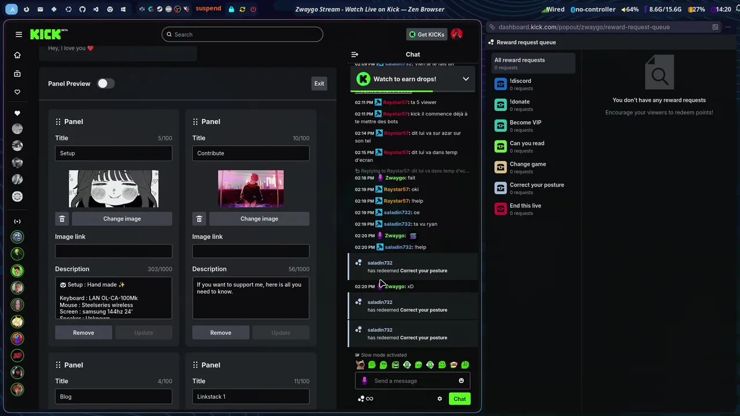Click the live broadcast sidebar icon
The height and width of the screenshot is (416, 740).
pyautogui.click(x=17, y=221)
